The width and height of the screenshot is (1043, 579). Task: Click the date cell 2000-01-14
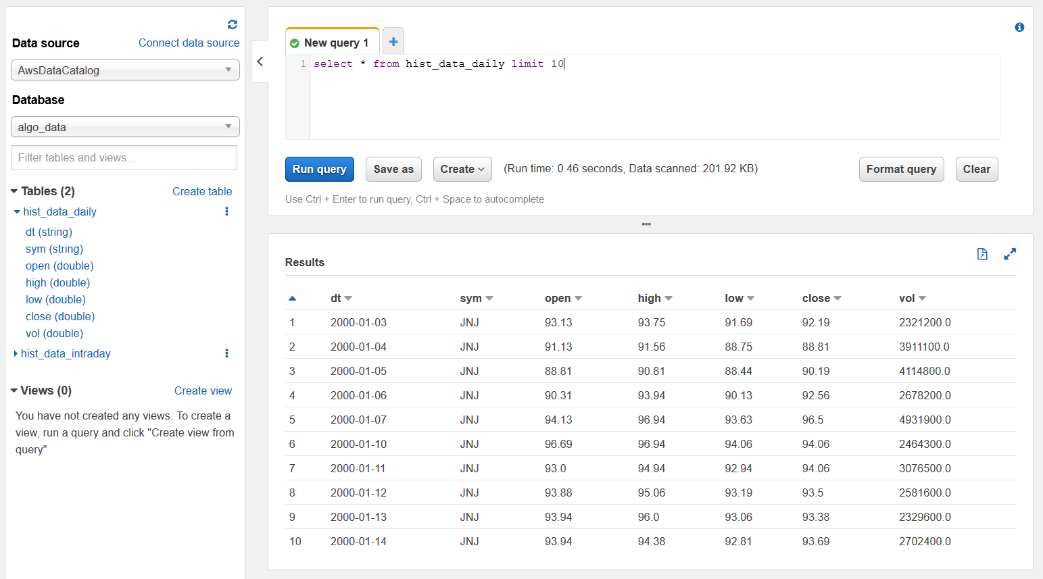tap(358, 541)
